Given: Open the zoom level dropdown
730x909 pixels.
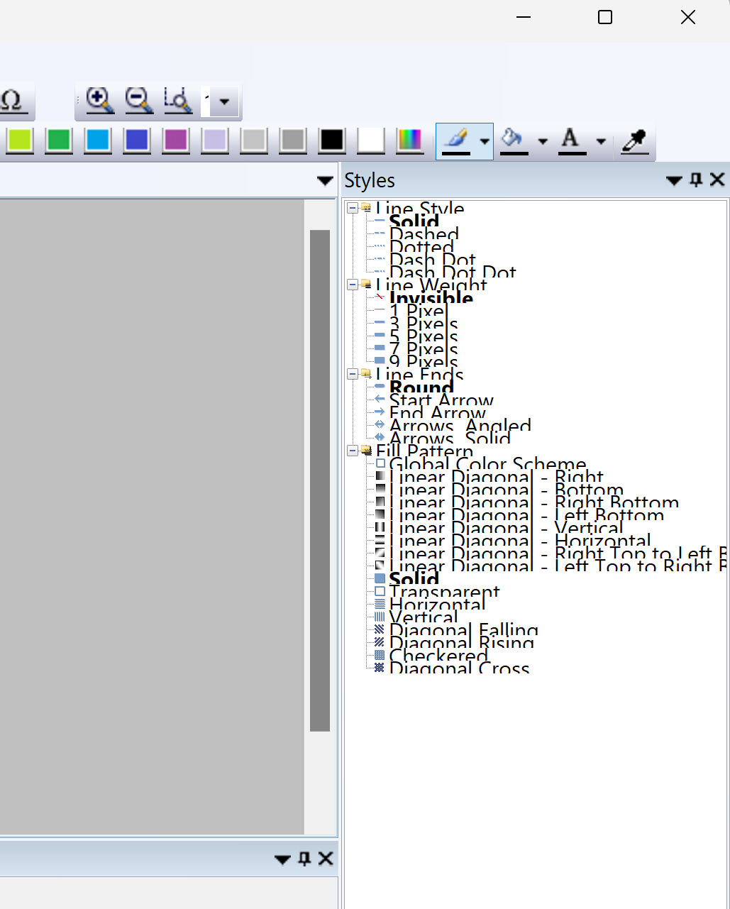Looking at the screenshot, I should [224, 101].
